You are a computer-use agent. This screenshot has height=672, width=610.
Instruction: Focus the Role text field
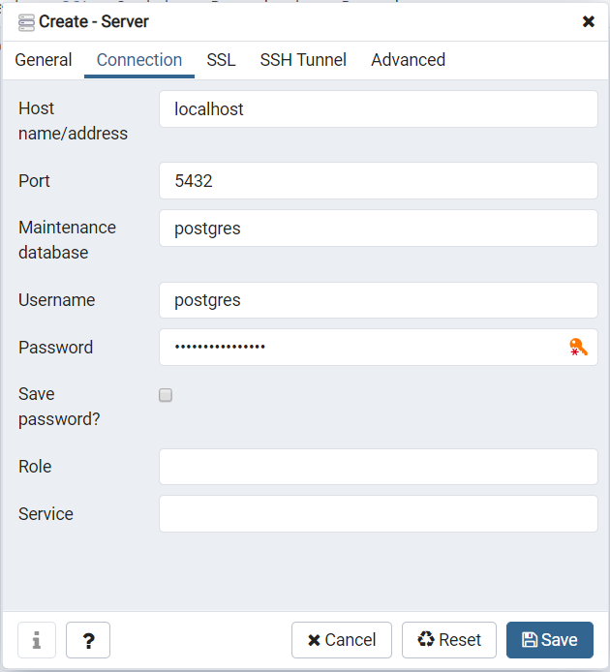coord(378,467)
